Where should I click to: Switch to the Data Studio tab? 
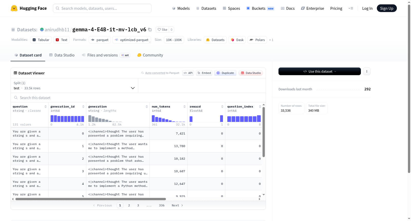point(62,55)
